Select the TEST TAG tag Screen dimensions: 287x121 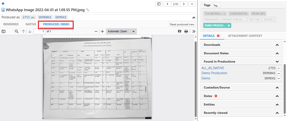coord(254,19)
